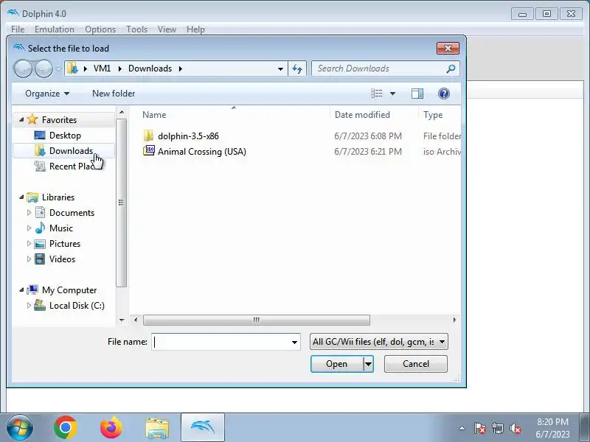The height and width of the screenshot is (442, 590).
Task: Click the muted volume tray icon
Action: click(x=515, y=428)
